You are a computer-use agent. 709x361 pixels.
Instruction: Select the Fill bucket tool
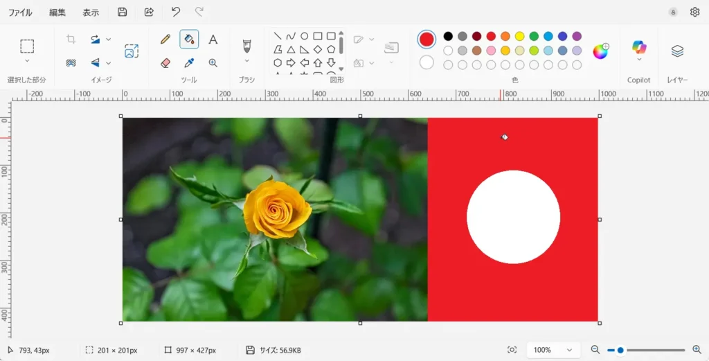point(189,39)
